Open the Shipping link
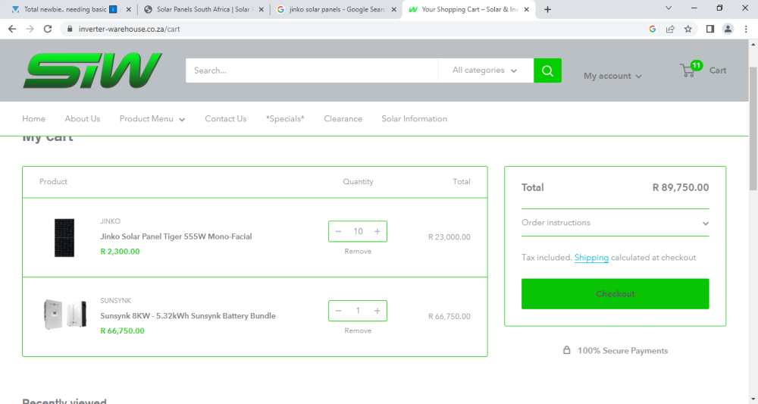This screenshot has height=404, width=758. pyautogui.click(x=591, y=258)
